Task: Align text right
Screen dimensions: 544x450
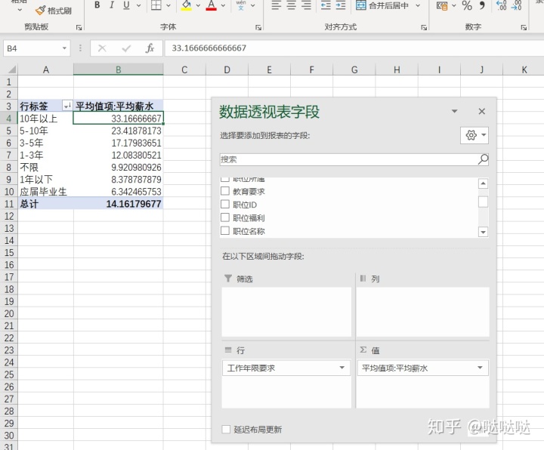Action: (306, 5)
